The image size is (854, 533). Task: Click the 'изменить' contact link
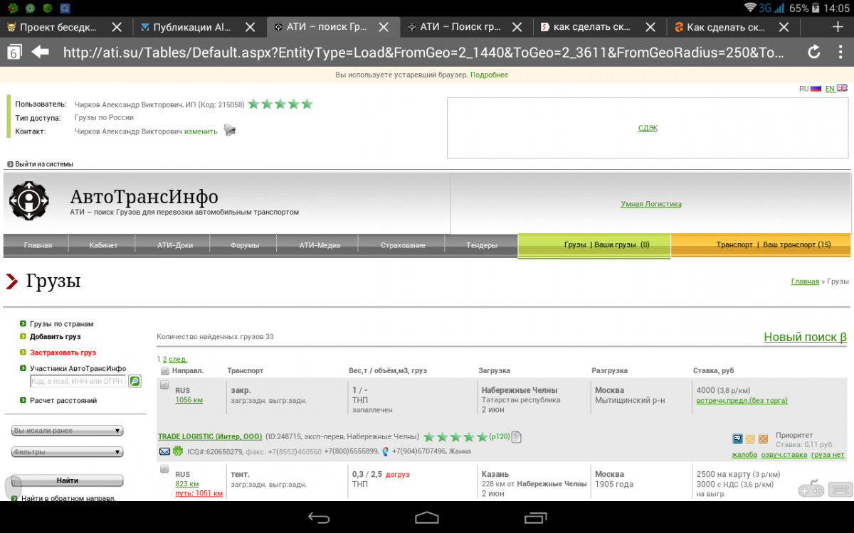201,131
